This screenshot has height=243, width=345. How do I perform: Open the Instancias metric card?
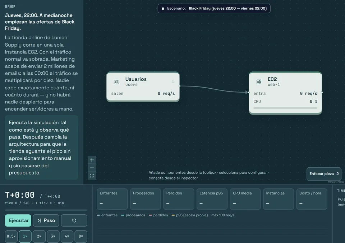click(x=278, y=199)
